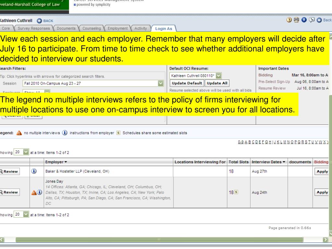Click the Aug 27th interview date
Image resolution: width=332 pixels, height=249 pixels.
[x=259, y=171]
